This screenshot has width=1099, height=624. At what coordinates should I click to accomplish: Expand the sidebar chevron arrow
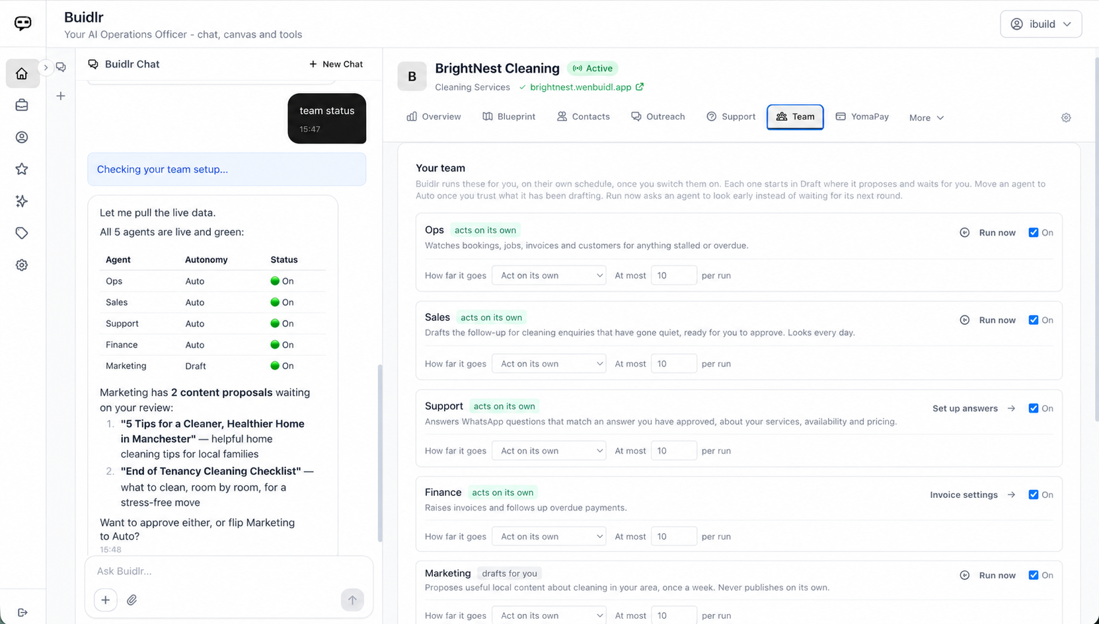(46, 67)
